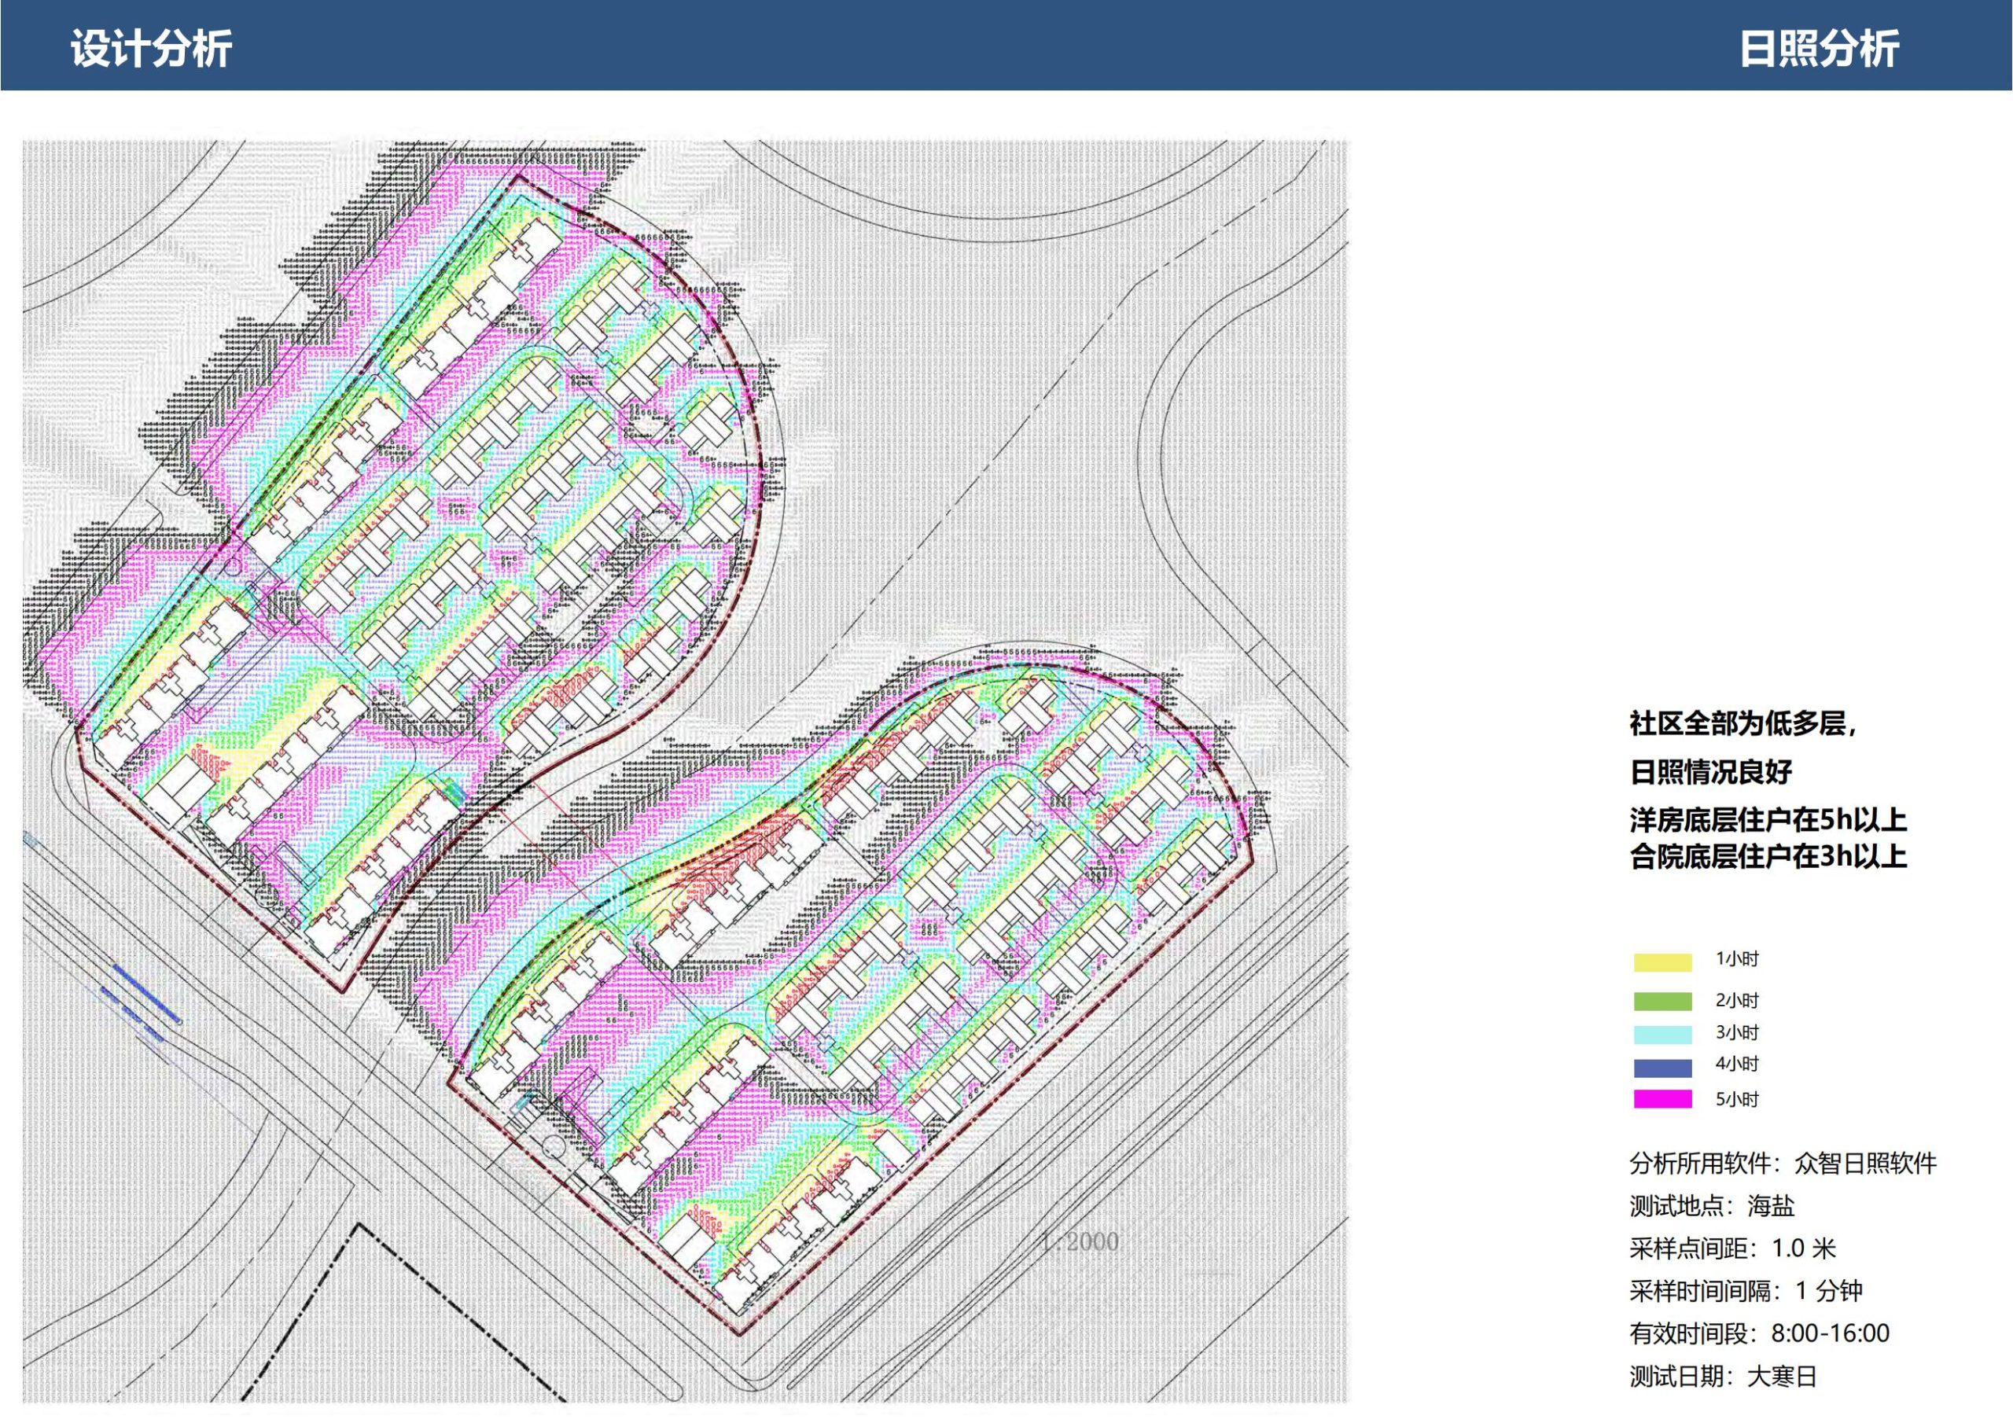Click the 4小时 legend label
This screenshot has height=1423, width=2013.
[1737, 1064]
